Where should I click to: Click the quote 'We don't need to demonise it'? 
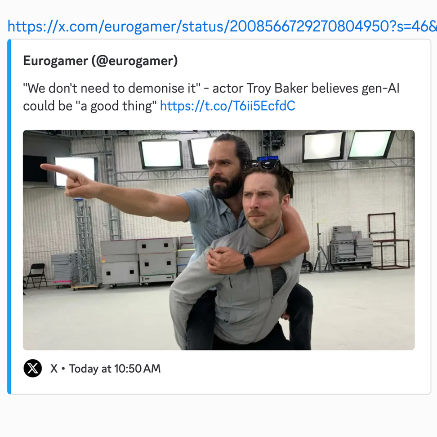[112, 89]
